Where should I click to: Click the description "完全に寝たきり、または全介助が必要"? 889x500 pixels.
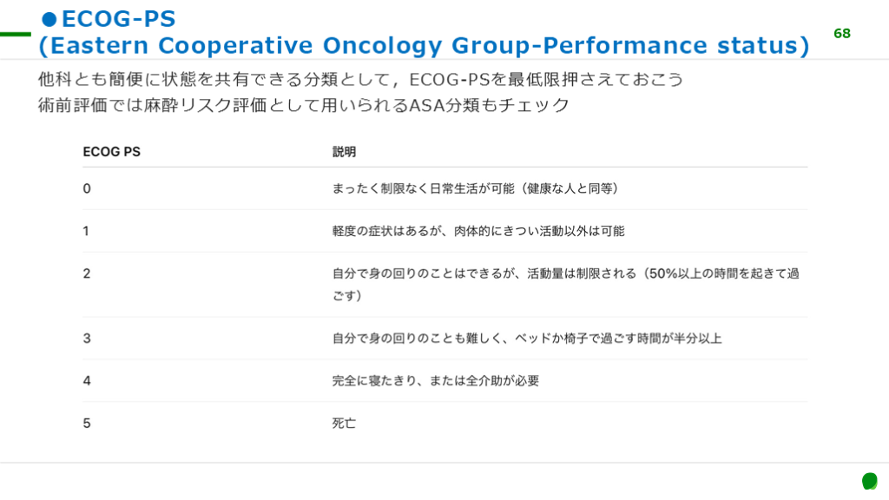[435, 380]
